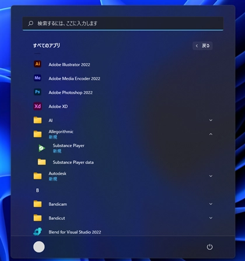Viewport: 245px width, 261px height.
Task: Open Blend for Visual Studio 2022 icon
Action: pos(37,231)
